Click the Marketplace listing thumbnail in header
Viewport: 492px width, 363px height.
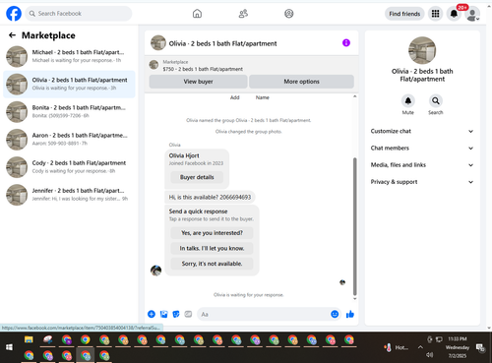point(154,65)
